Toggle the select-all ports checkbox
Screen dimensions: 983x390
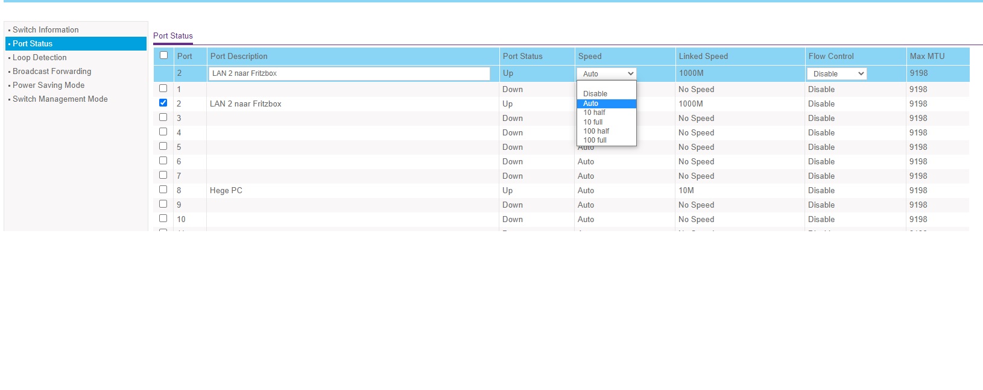[x=163, y=55]
